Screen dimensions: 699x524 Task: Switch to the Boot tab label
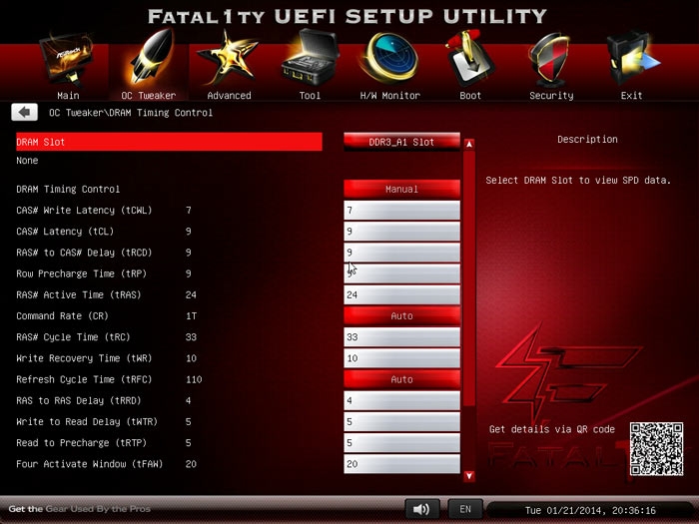click(470, 96)
